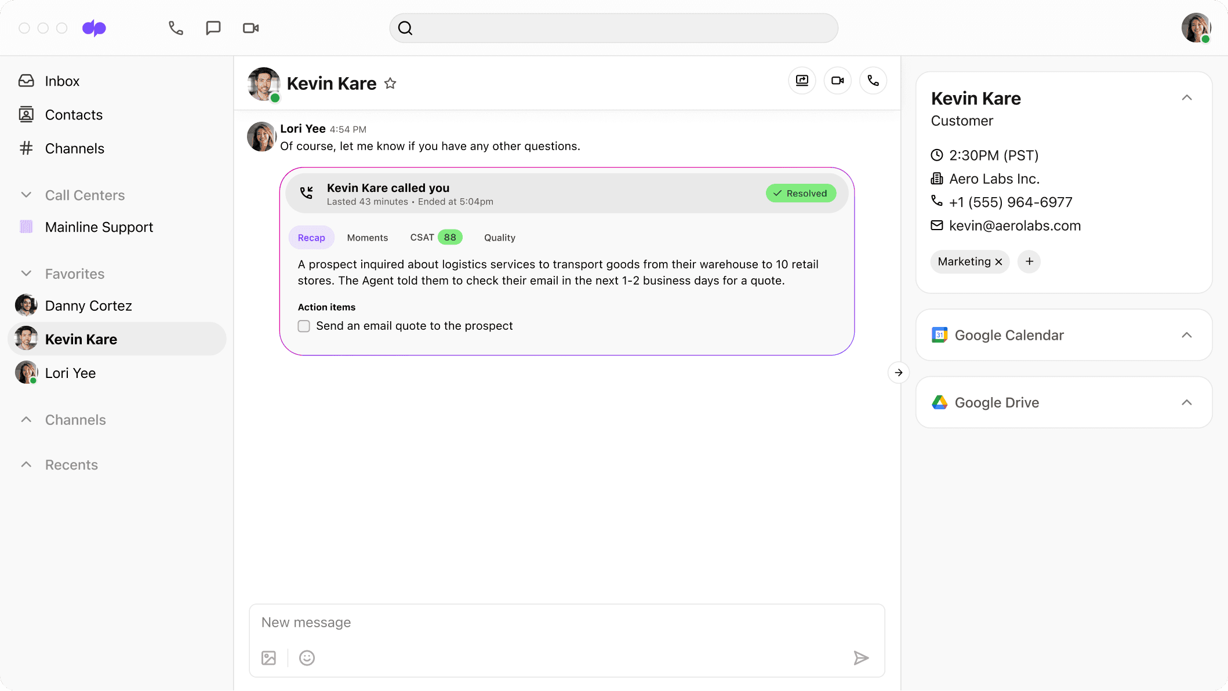Open Channels via the hash icon
Image resolution: width=1228 pixels, height=691 pixels.
(74, 148)
